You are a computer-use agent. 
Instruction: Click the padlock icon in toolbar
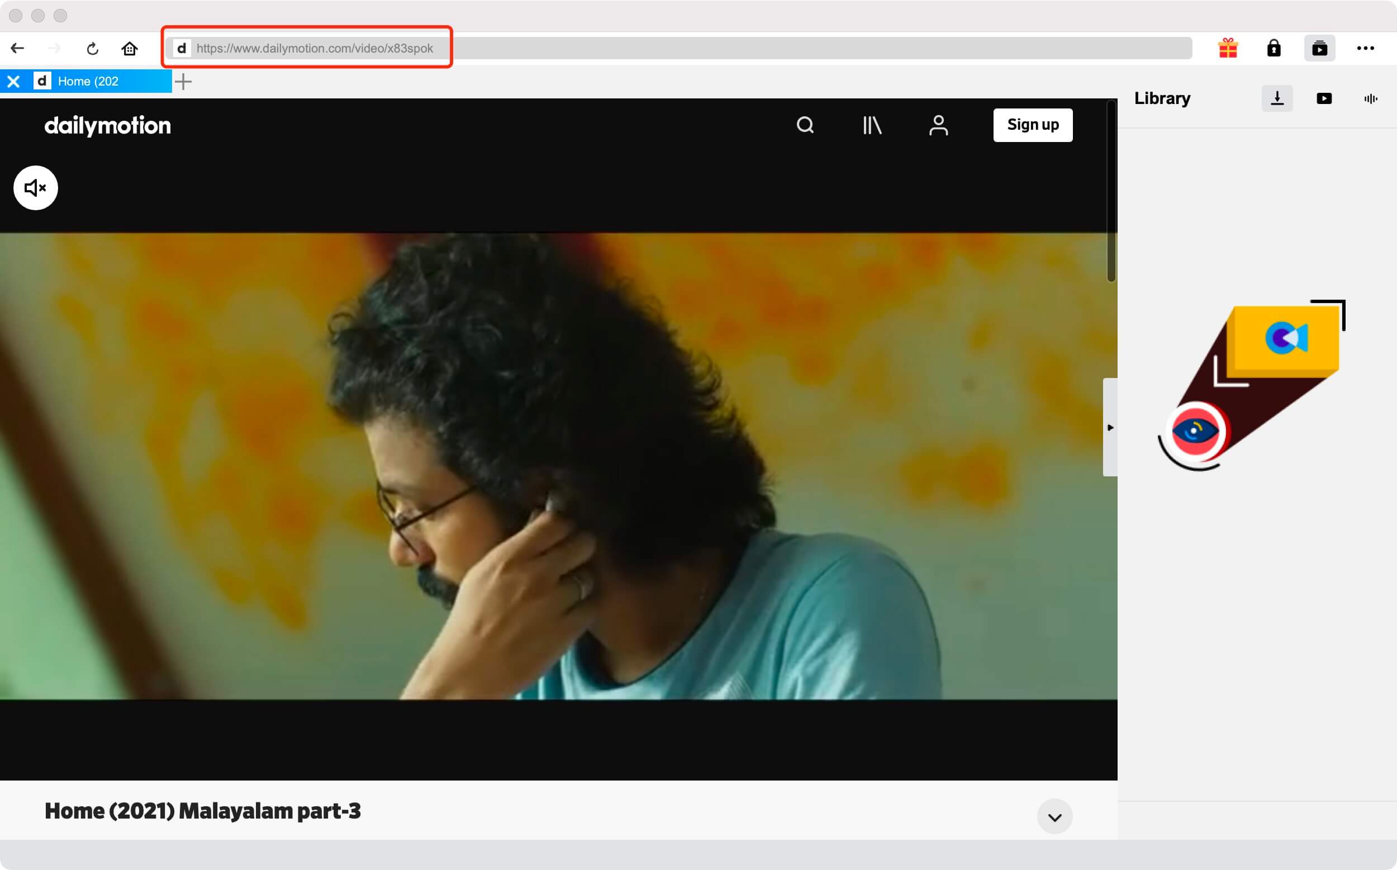1274,48
